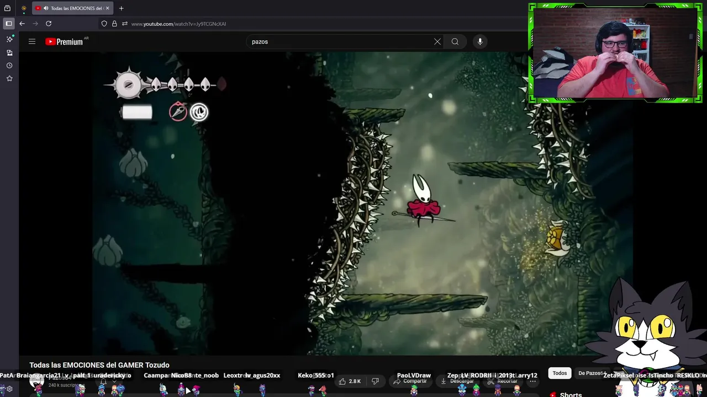707x397 pixels.
Task: Focus the youtube.com address bar
Action: (178, 24)
